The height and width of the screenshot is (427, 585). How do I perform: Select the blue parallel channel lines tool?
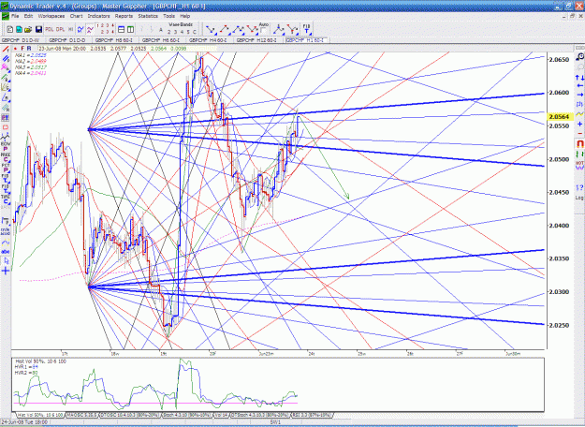tap(6, 59)
